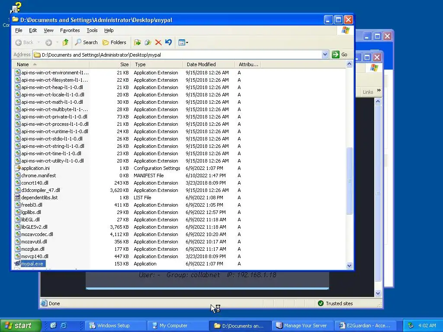Viewport: 443px width, 332px height.
Task: Open the Favorites menu
Action: tap(70, 30)
